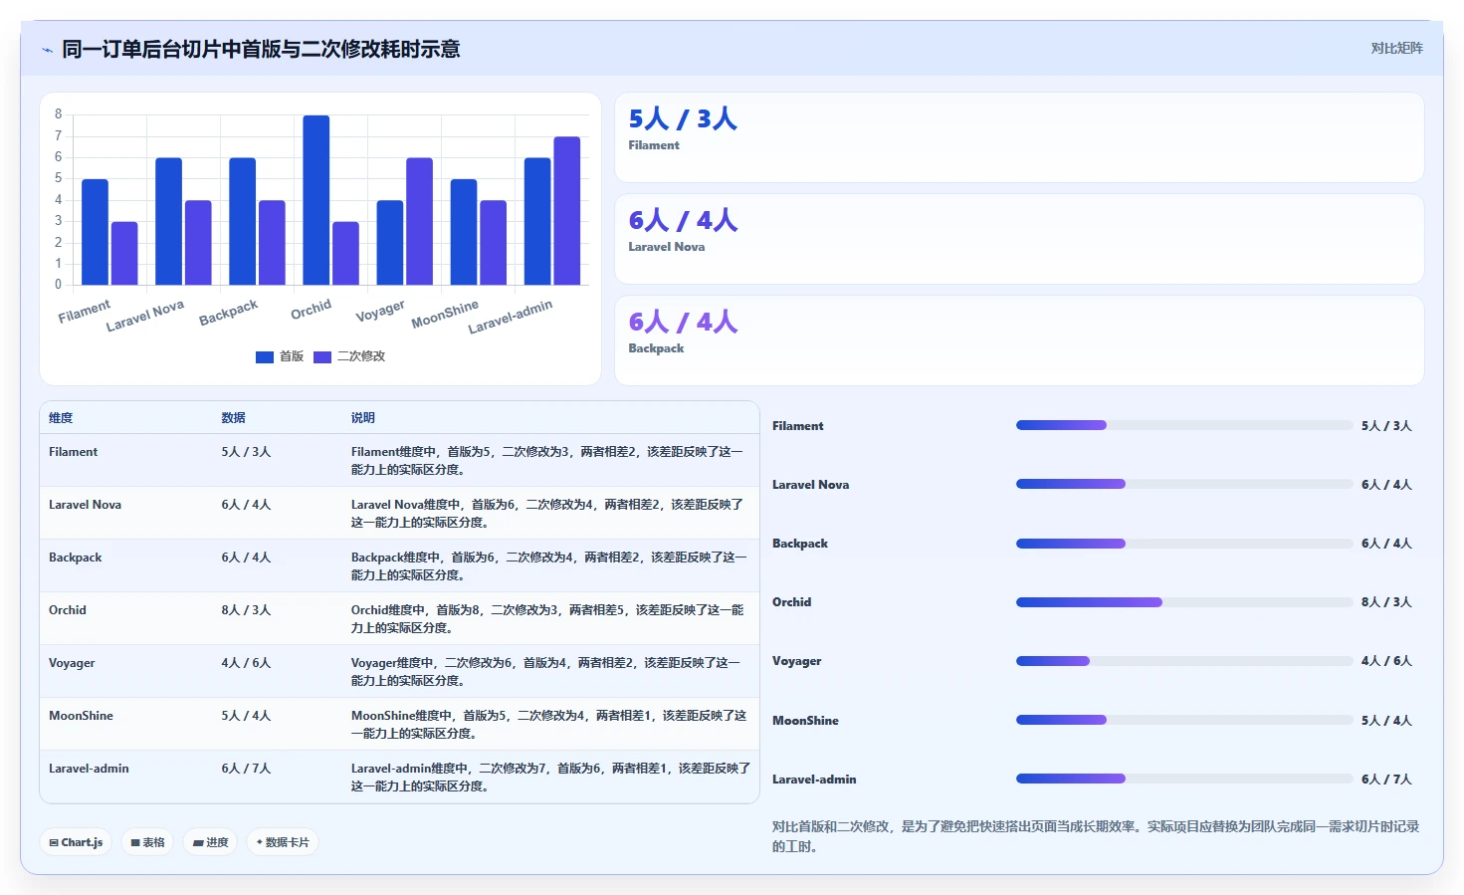Select the MoonShine cell in the table
1464x895 pixels.
point(81,716)
